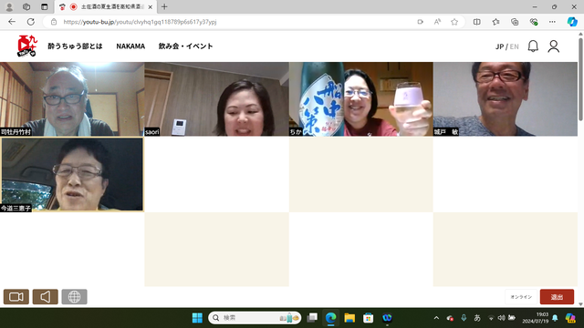Select the 司牡丹竹村 video tile
The width and height of the screenshot is (584, 328).
click(x=72, y=99)
